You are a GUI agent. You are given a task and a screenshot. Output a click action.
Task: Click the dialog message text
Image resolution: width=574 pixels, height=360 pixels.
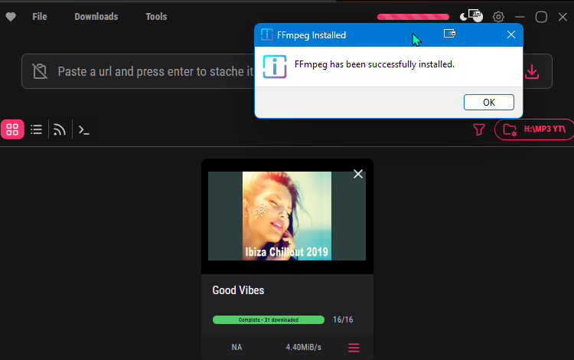point(374,64)
